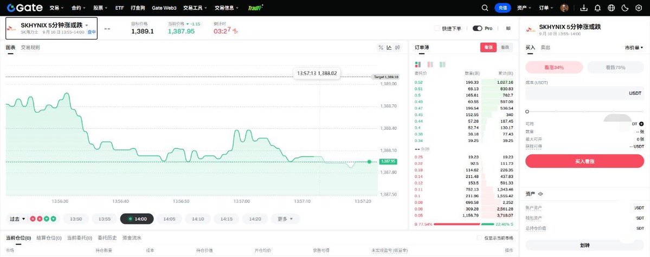Show red sell-only order book icon

pyautogui.click(x=430, y=64)
